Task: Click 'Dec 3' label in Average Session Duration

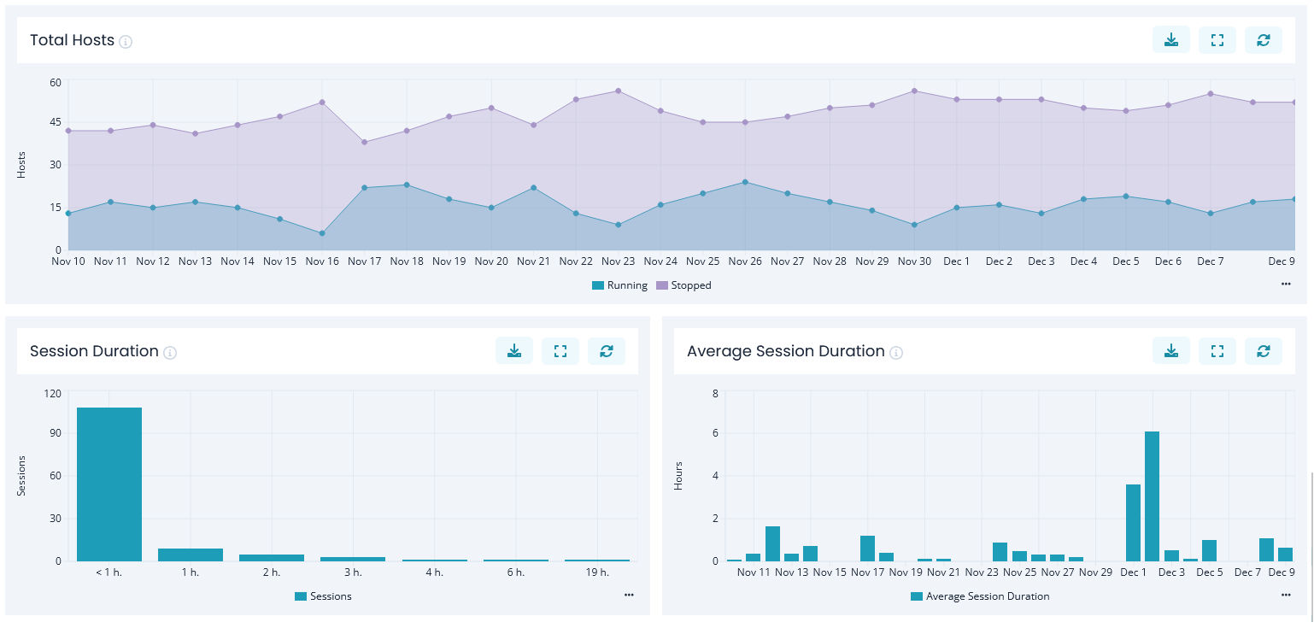Action: tap(1171, 572)
